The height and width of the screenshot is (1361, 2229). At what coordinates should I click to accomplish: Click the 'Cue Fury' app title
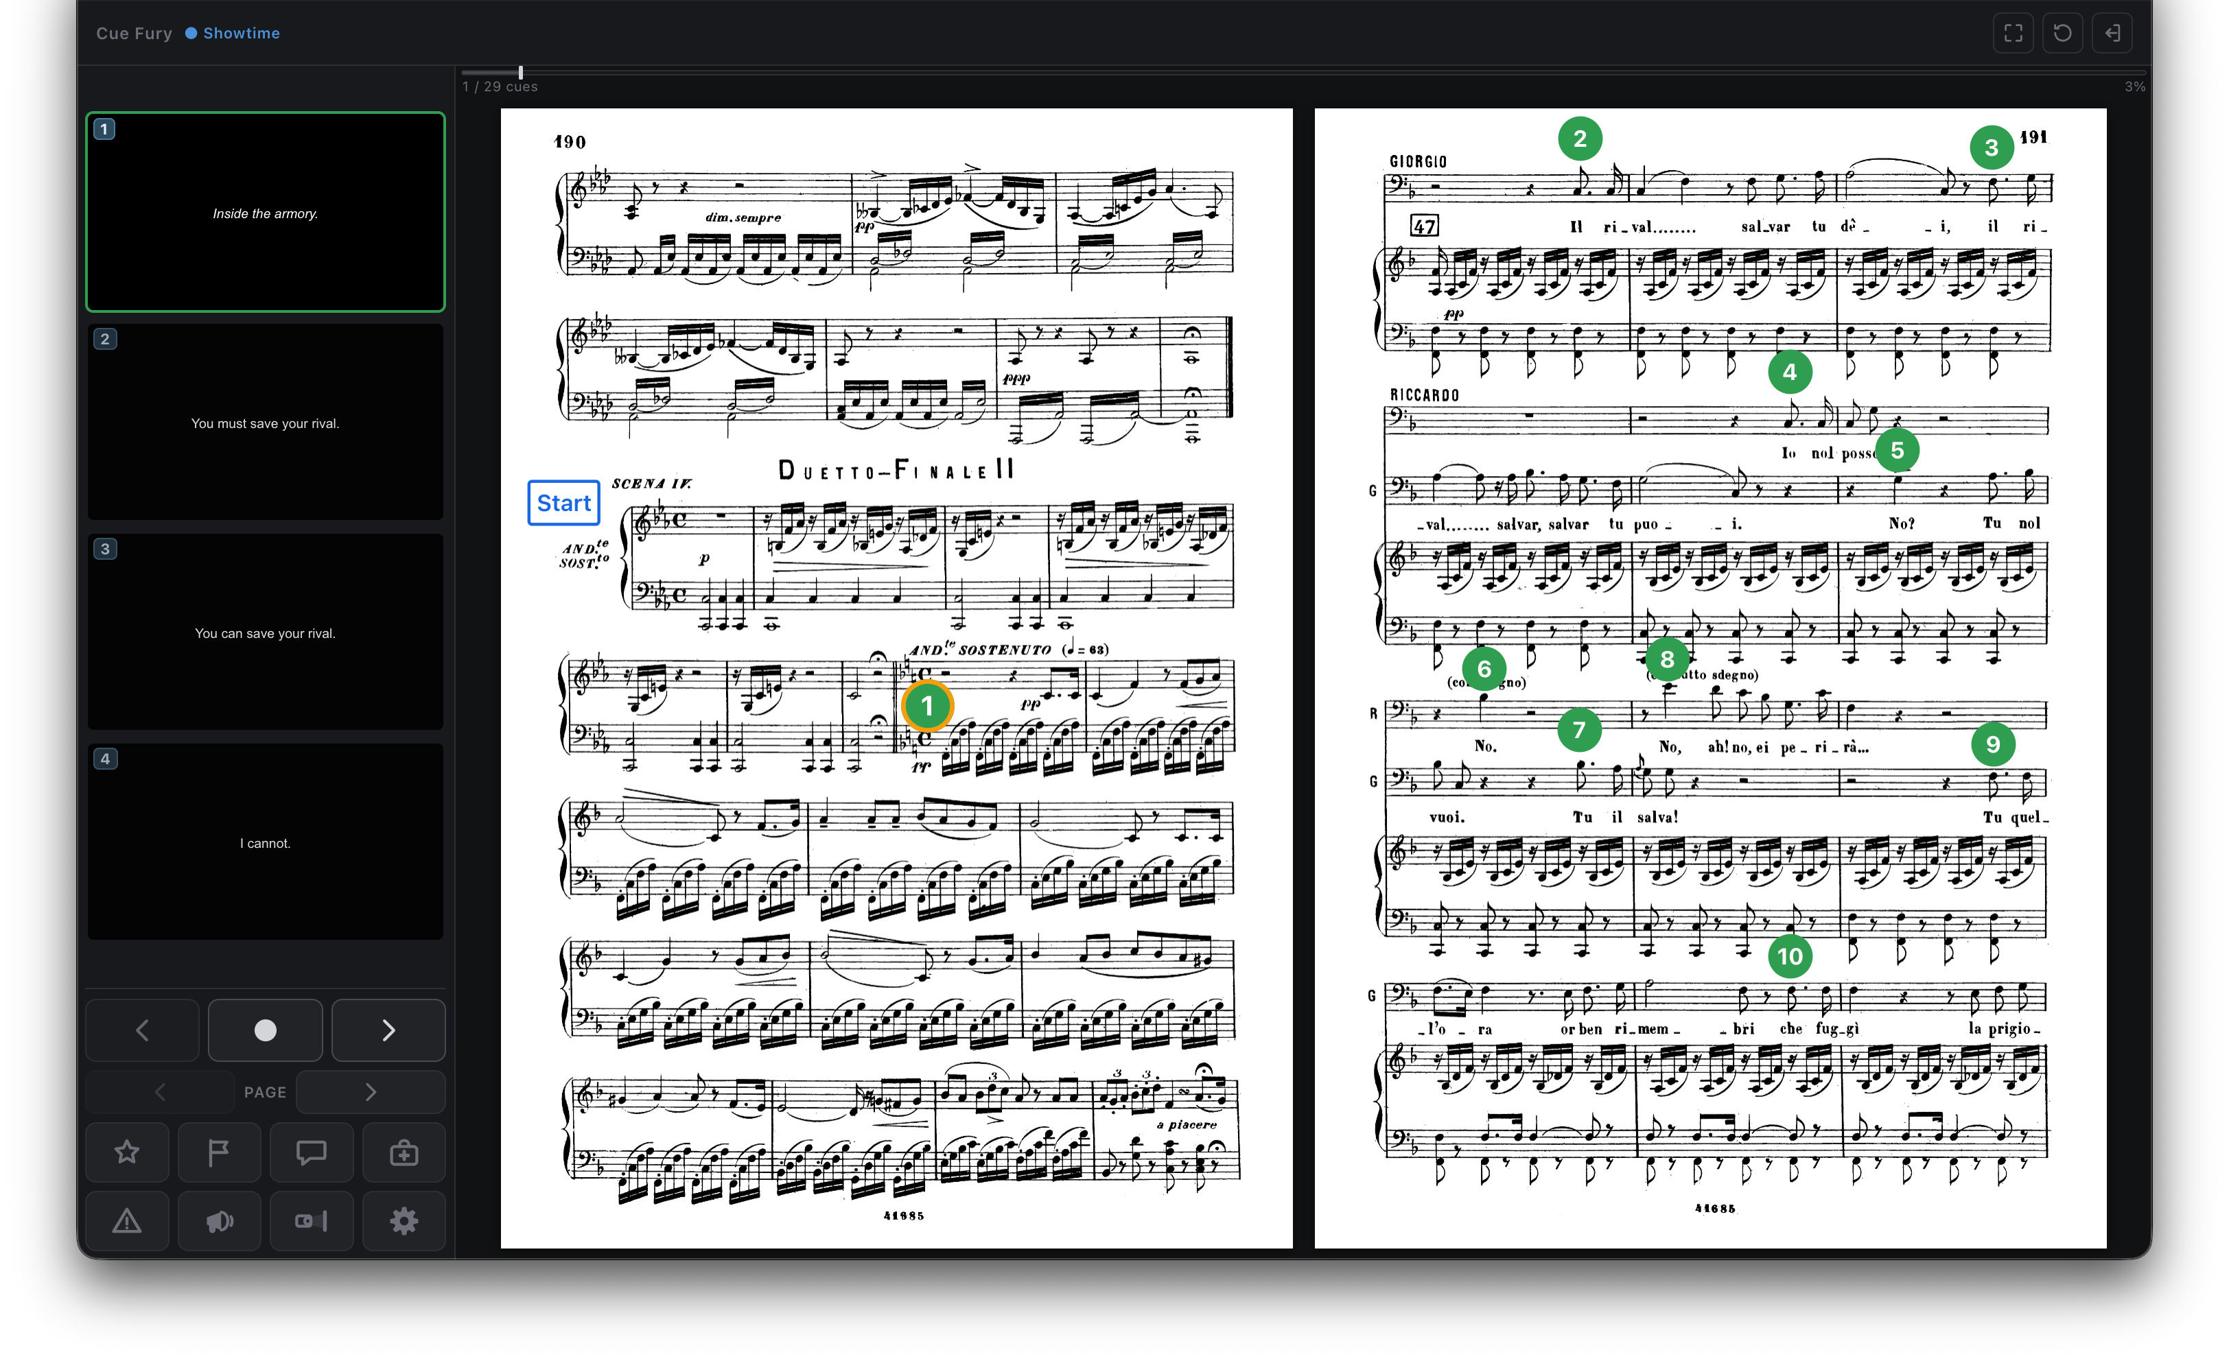click(x=134, y=34)
